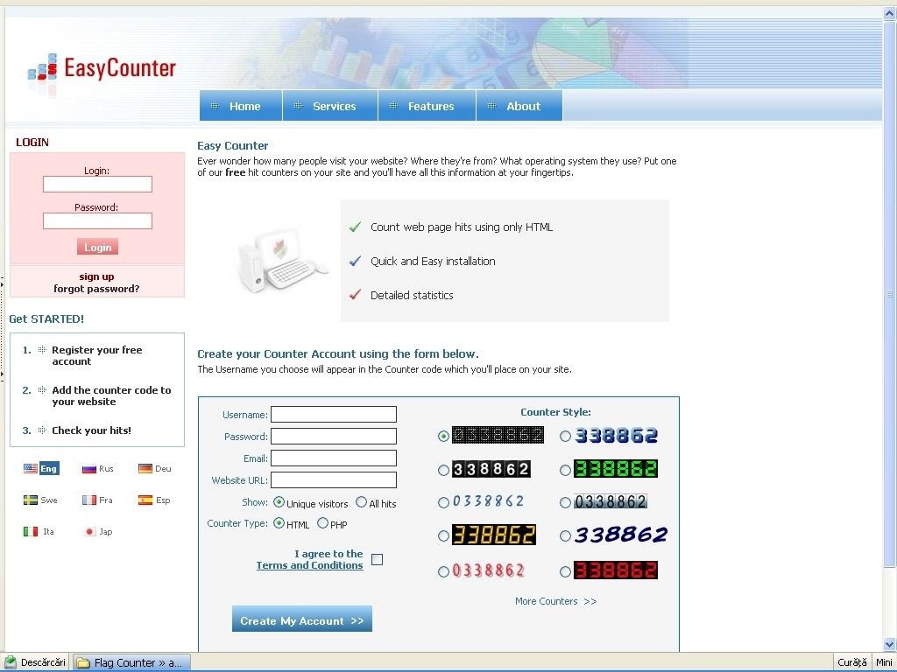Select the All hits option
897x672 pixels.
point(362,502)
